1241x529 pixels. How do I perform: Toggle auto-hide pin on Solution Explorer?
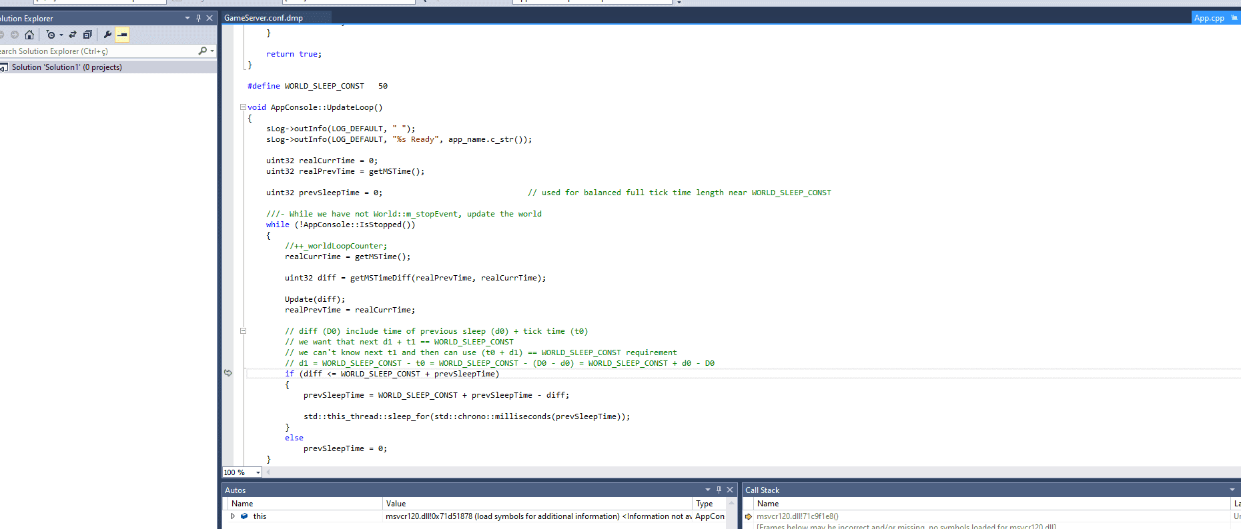click(198, 18)
